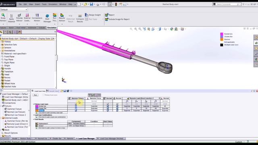The width and height of the screenshot is (258, 145).
Task: Expand the External Loads dropdown arrow
Action: click(x=27, y=24)
